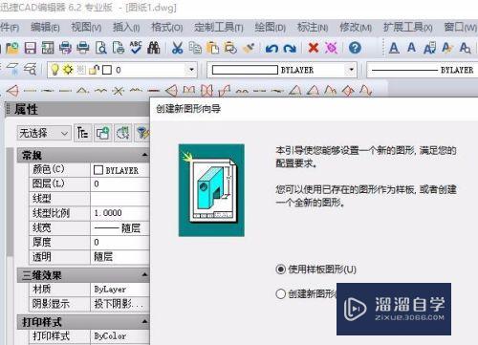Click the plain A single-line text icon
Image resolution: width=478 pixels, height=345 pixels.
coord(411,48)
